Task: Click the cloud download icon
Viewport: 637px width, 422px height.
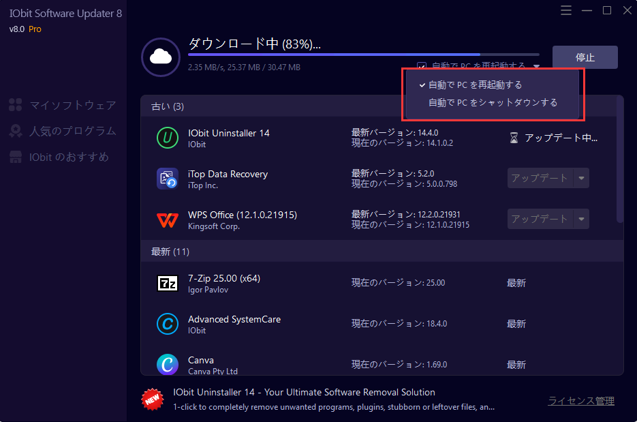Action: (x=161, y=57)
